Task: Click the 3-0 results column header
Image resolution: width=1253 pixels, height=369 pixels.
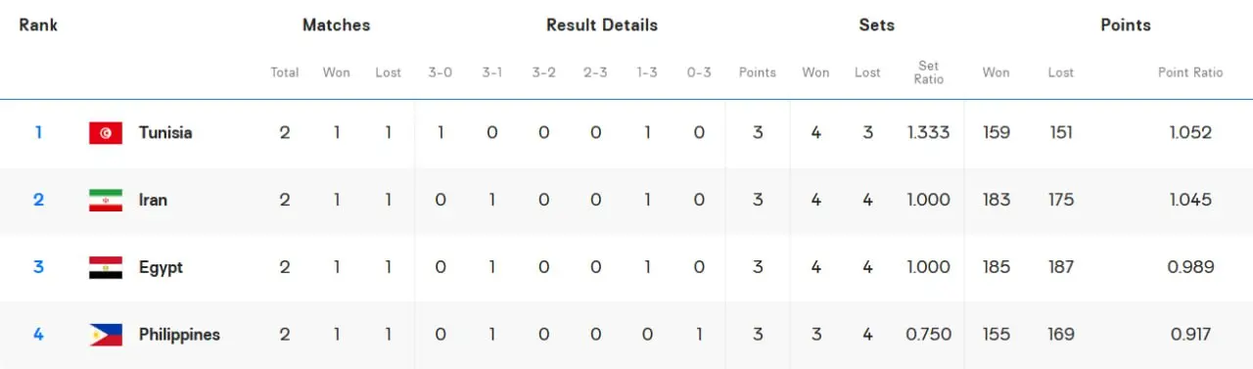Action: click(441, 72)
